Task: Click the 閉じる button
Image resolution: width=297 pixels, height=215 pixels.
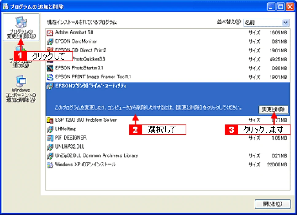Action: coord(272,204)
